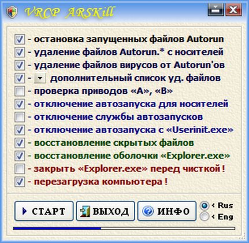Disable отключение автозапуска с «Userinit.exe»
249x243 pixels.
click(20, 130)
